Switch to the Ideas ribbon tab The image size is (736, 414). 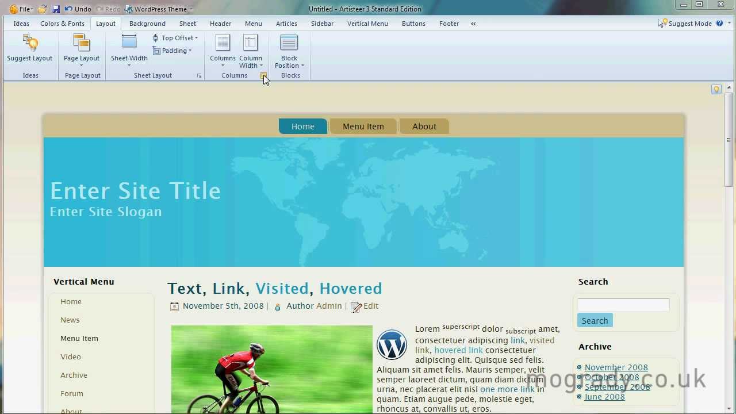click(21, 24)
